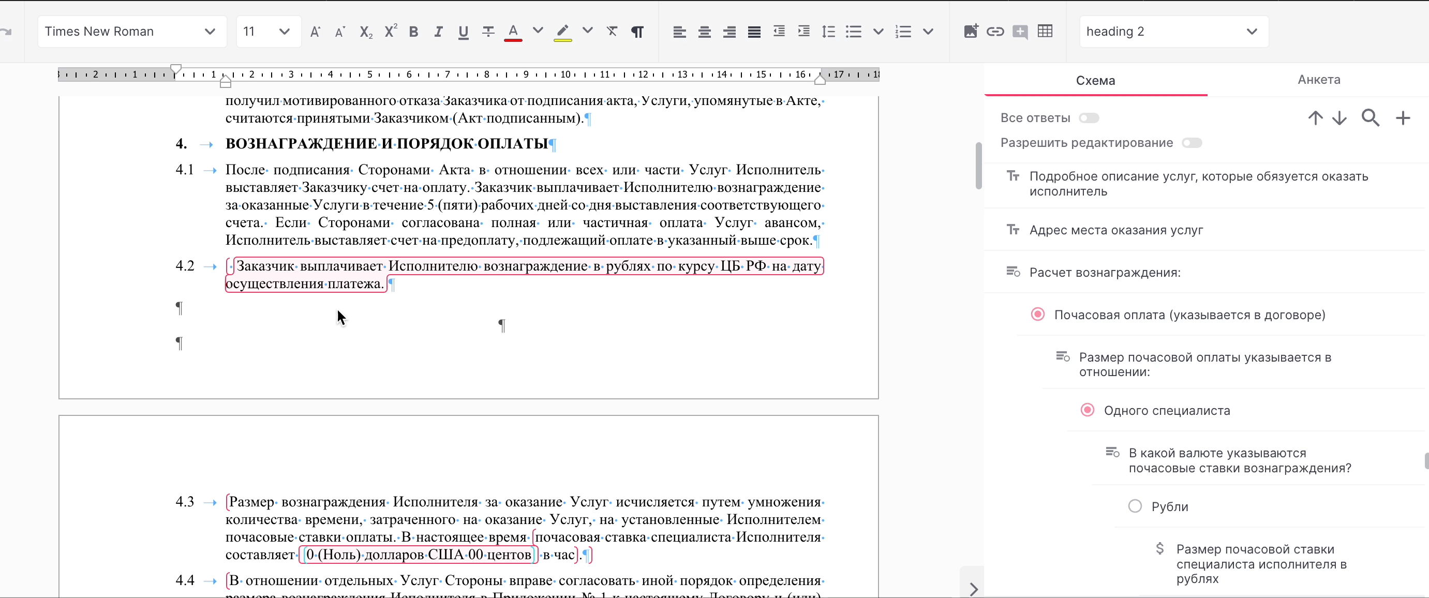Click the document vertical scrollbar thumb
This screenshot has width=1429, height=598.
978,166
